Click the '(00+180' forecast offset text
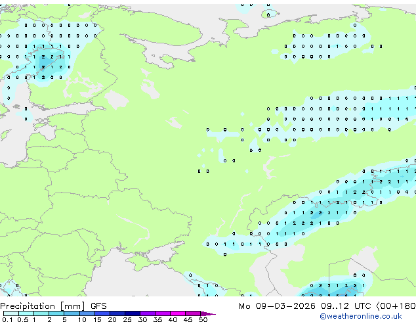The height and width of the screenshot is (322, 416). (396, 306)
